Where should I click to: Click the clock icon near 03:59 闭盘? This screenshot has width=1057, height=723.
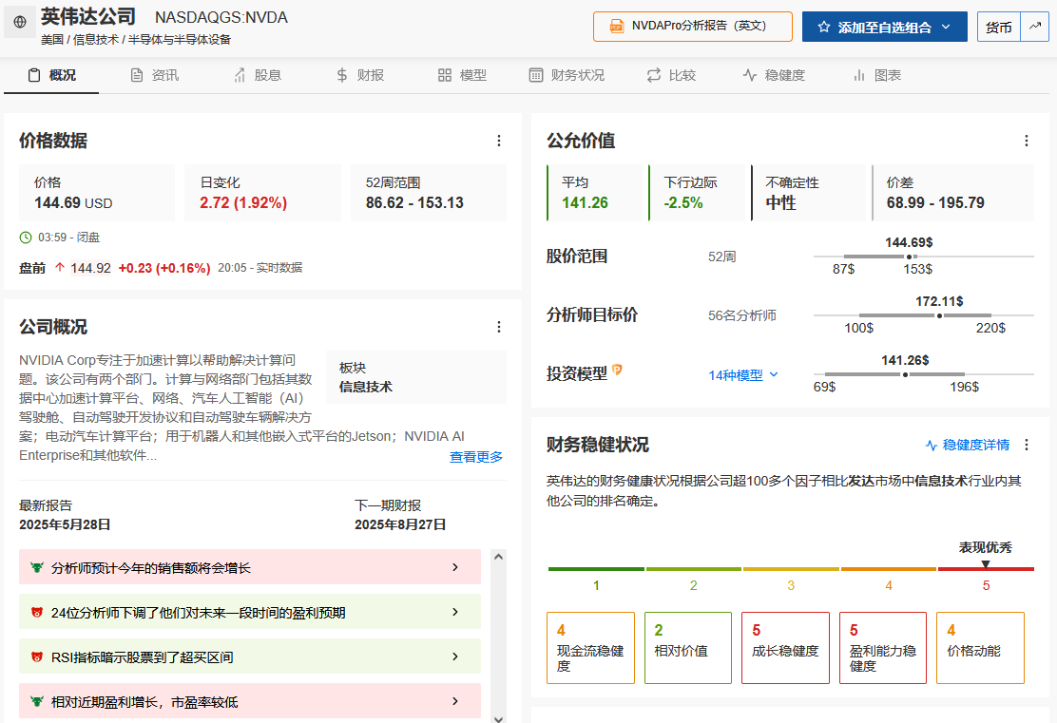26,238
